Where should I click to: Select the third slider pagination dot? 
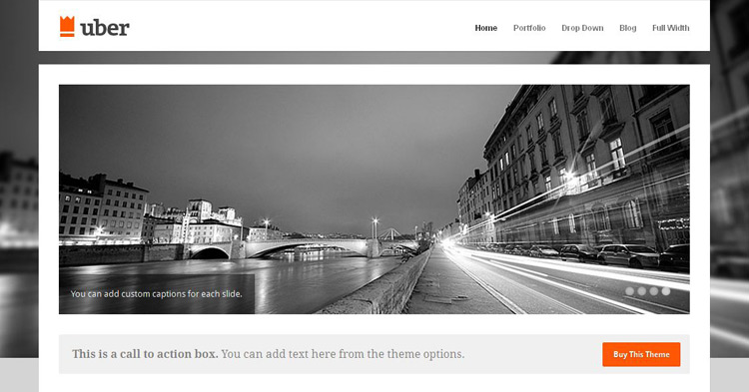tap(653, 291)
